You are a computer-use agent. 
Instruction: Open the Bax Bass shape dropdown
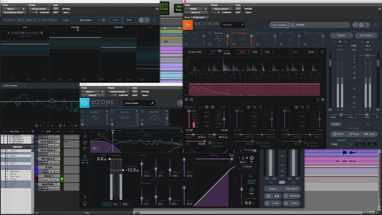17,131
